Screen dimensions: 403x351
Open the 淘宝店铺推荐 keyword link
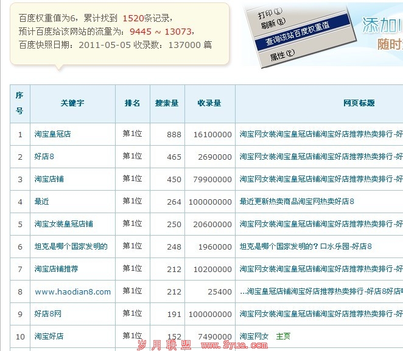pyautogui.click(x=56, y=268)
